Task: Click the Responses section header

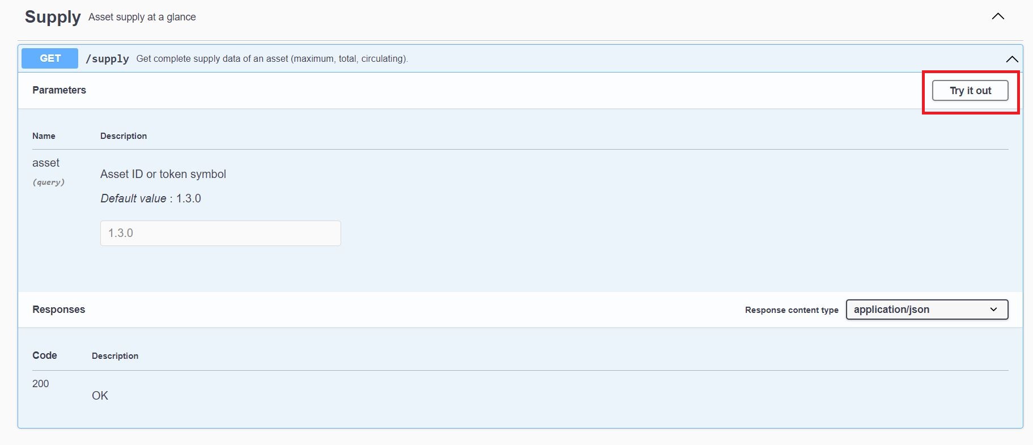Action: 58,310
